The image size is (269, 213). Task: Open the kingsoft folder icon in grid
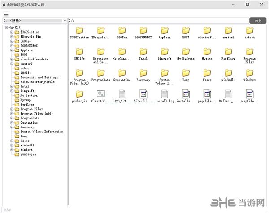click(164, 51)
